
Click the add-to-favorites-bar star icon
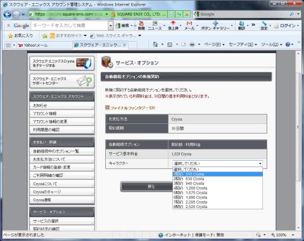pos(44,36)
